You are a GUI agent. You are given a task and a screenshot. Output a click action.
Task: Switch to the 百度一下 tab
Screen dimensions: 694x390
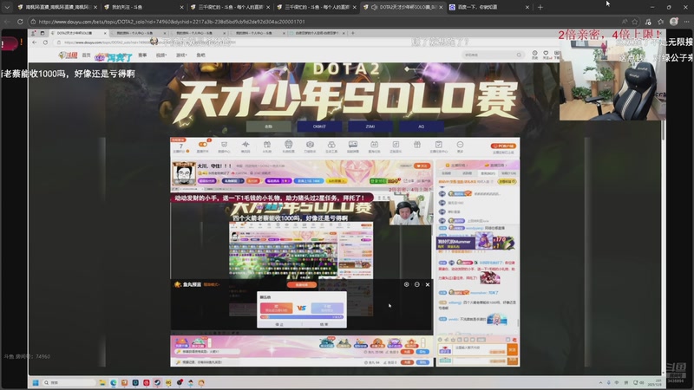click(x=488, y=7)
